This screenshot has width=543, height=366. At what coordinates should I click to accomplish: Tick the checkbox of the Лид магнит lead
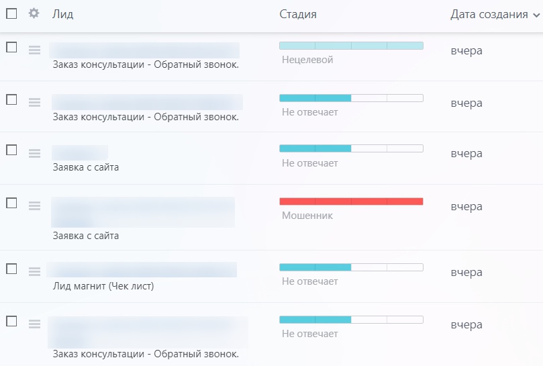[x=11, y=269]
